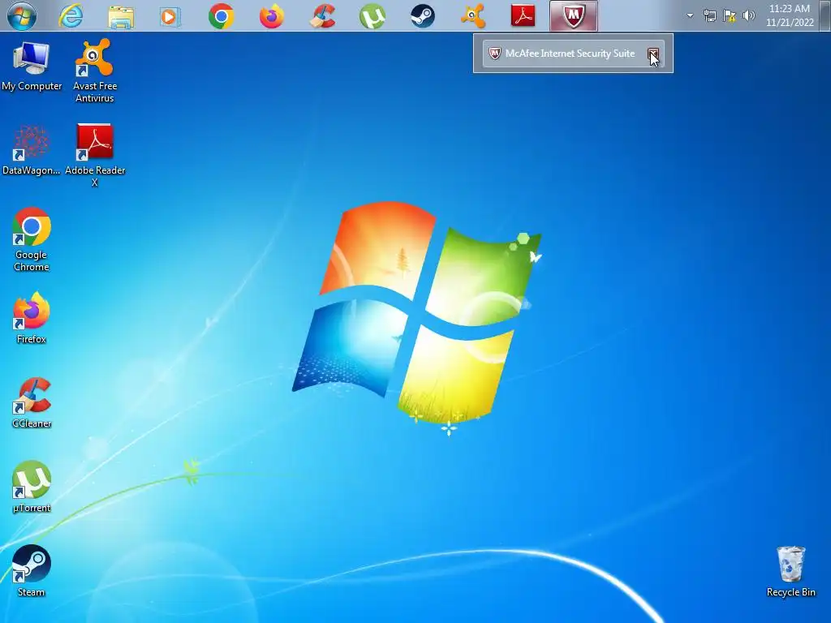The image size is (831, 623).
Task: Select Google Chrome desktop shortcut
Action: point(32,239)
